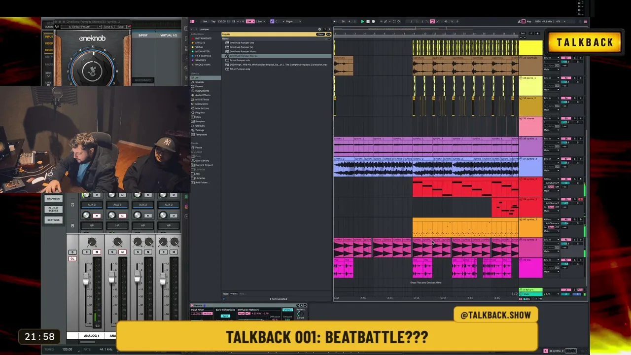This screenshot has height=355, width=631.
Task: Start playback with the green Play button
Action: tap(362, 22)
